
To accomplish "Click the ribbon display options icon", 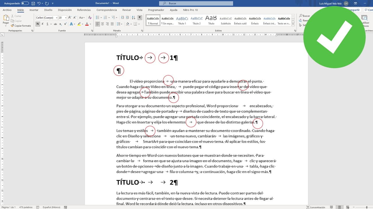I will tap(356, 3).
